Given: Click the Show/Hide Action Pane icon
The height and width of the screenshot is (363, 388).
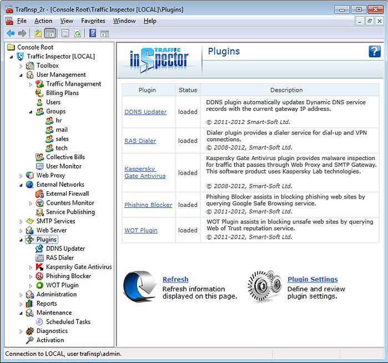Looking at the screenshot, I should [105, 33].
